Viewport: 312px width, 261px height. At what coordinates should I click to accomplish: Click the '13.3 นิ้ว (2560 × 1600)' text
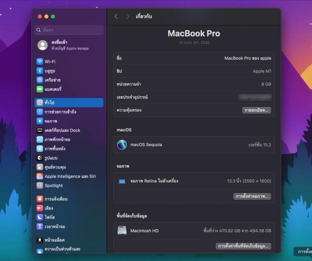pyautogui.click(x=249, y=181)
